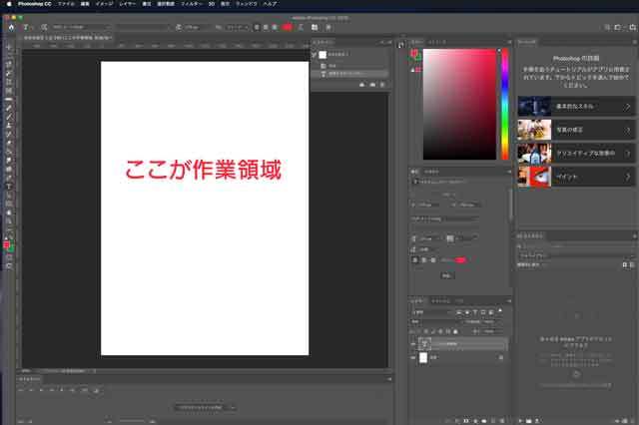The image size is (639, 425).
Task: Toggle text orientation icon in the options bar
Action: (x=44, y=27)
